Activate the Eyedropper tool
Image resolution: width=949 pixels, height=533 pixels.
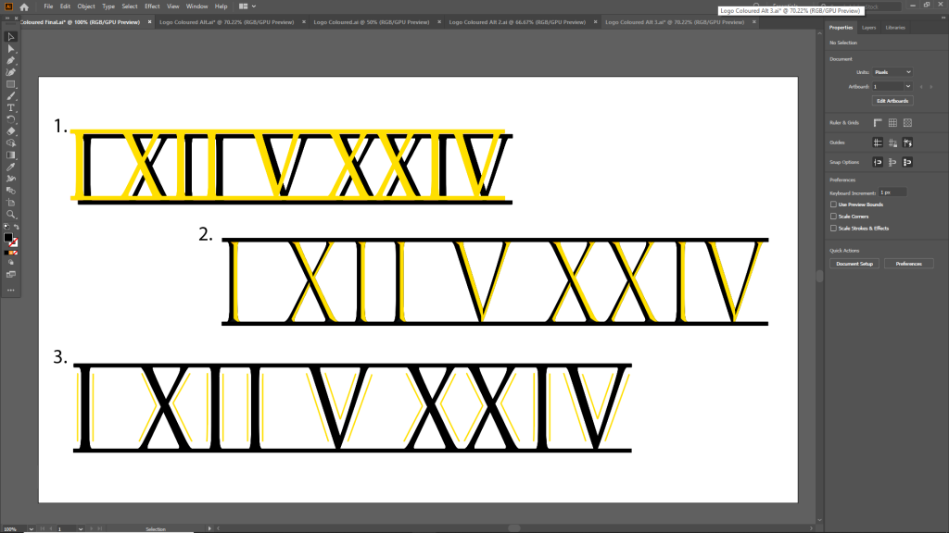tap(11, 167)
